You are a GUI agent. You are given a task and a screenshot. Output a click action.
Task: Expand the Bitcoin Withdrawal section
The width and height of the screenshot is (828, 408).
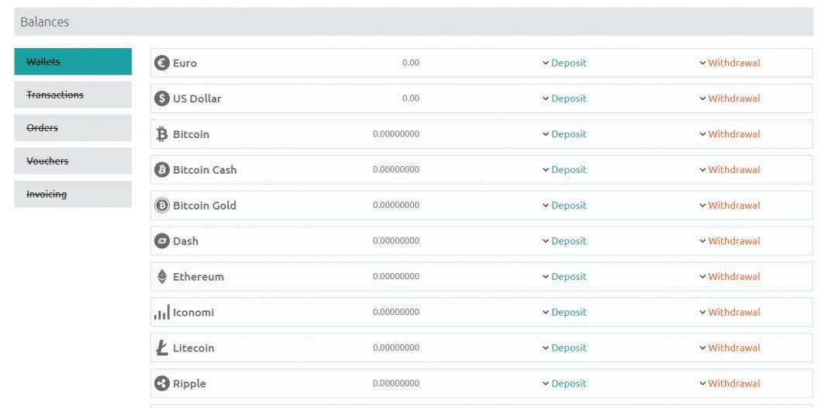pos(730,134)
